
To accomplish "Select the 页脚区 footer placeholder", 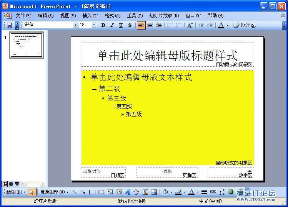I will pyautogui.click(x=167, y=172).
